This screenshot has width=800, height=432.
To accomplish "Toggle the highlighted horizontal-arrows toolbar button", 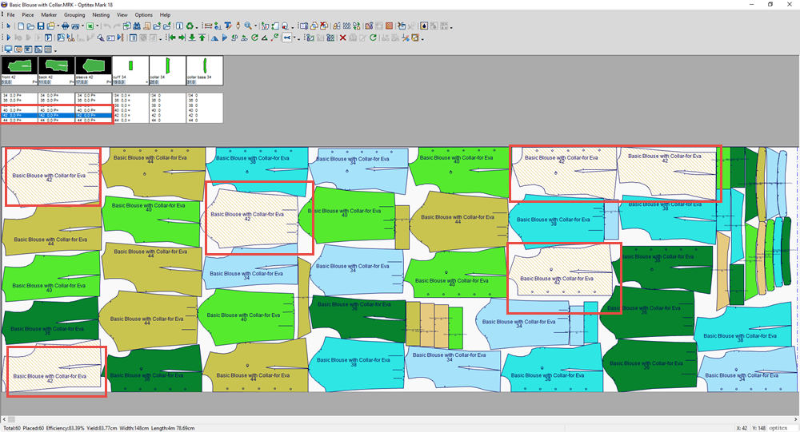I will coord(286,38).
